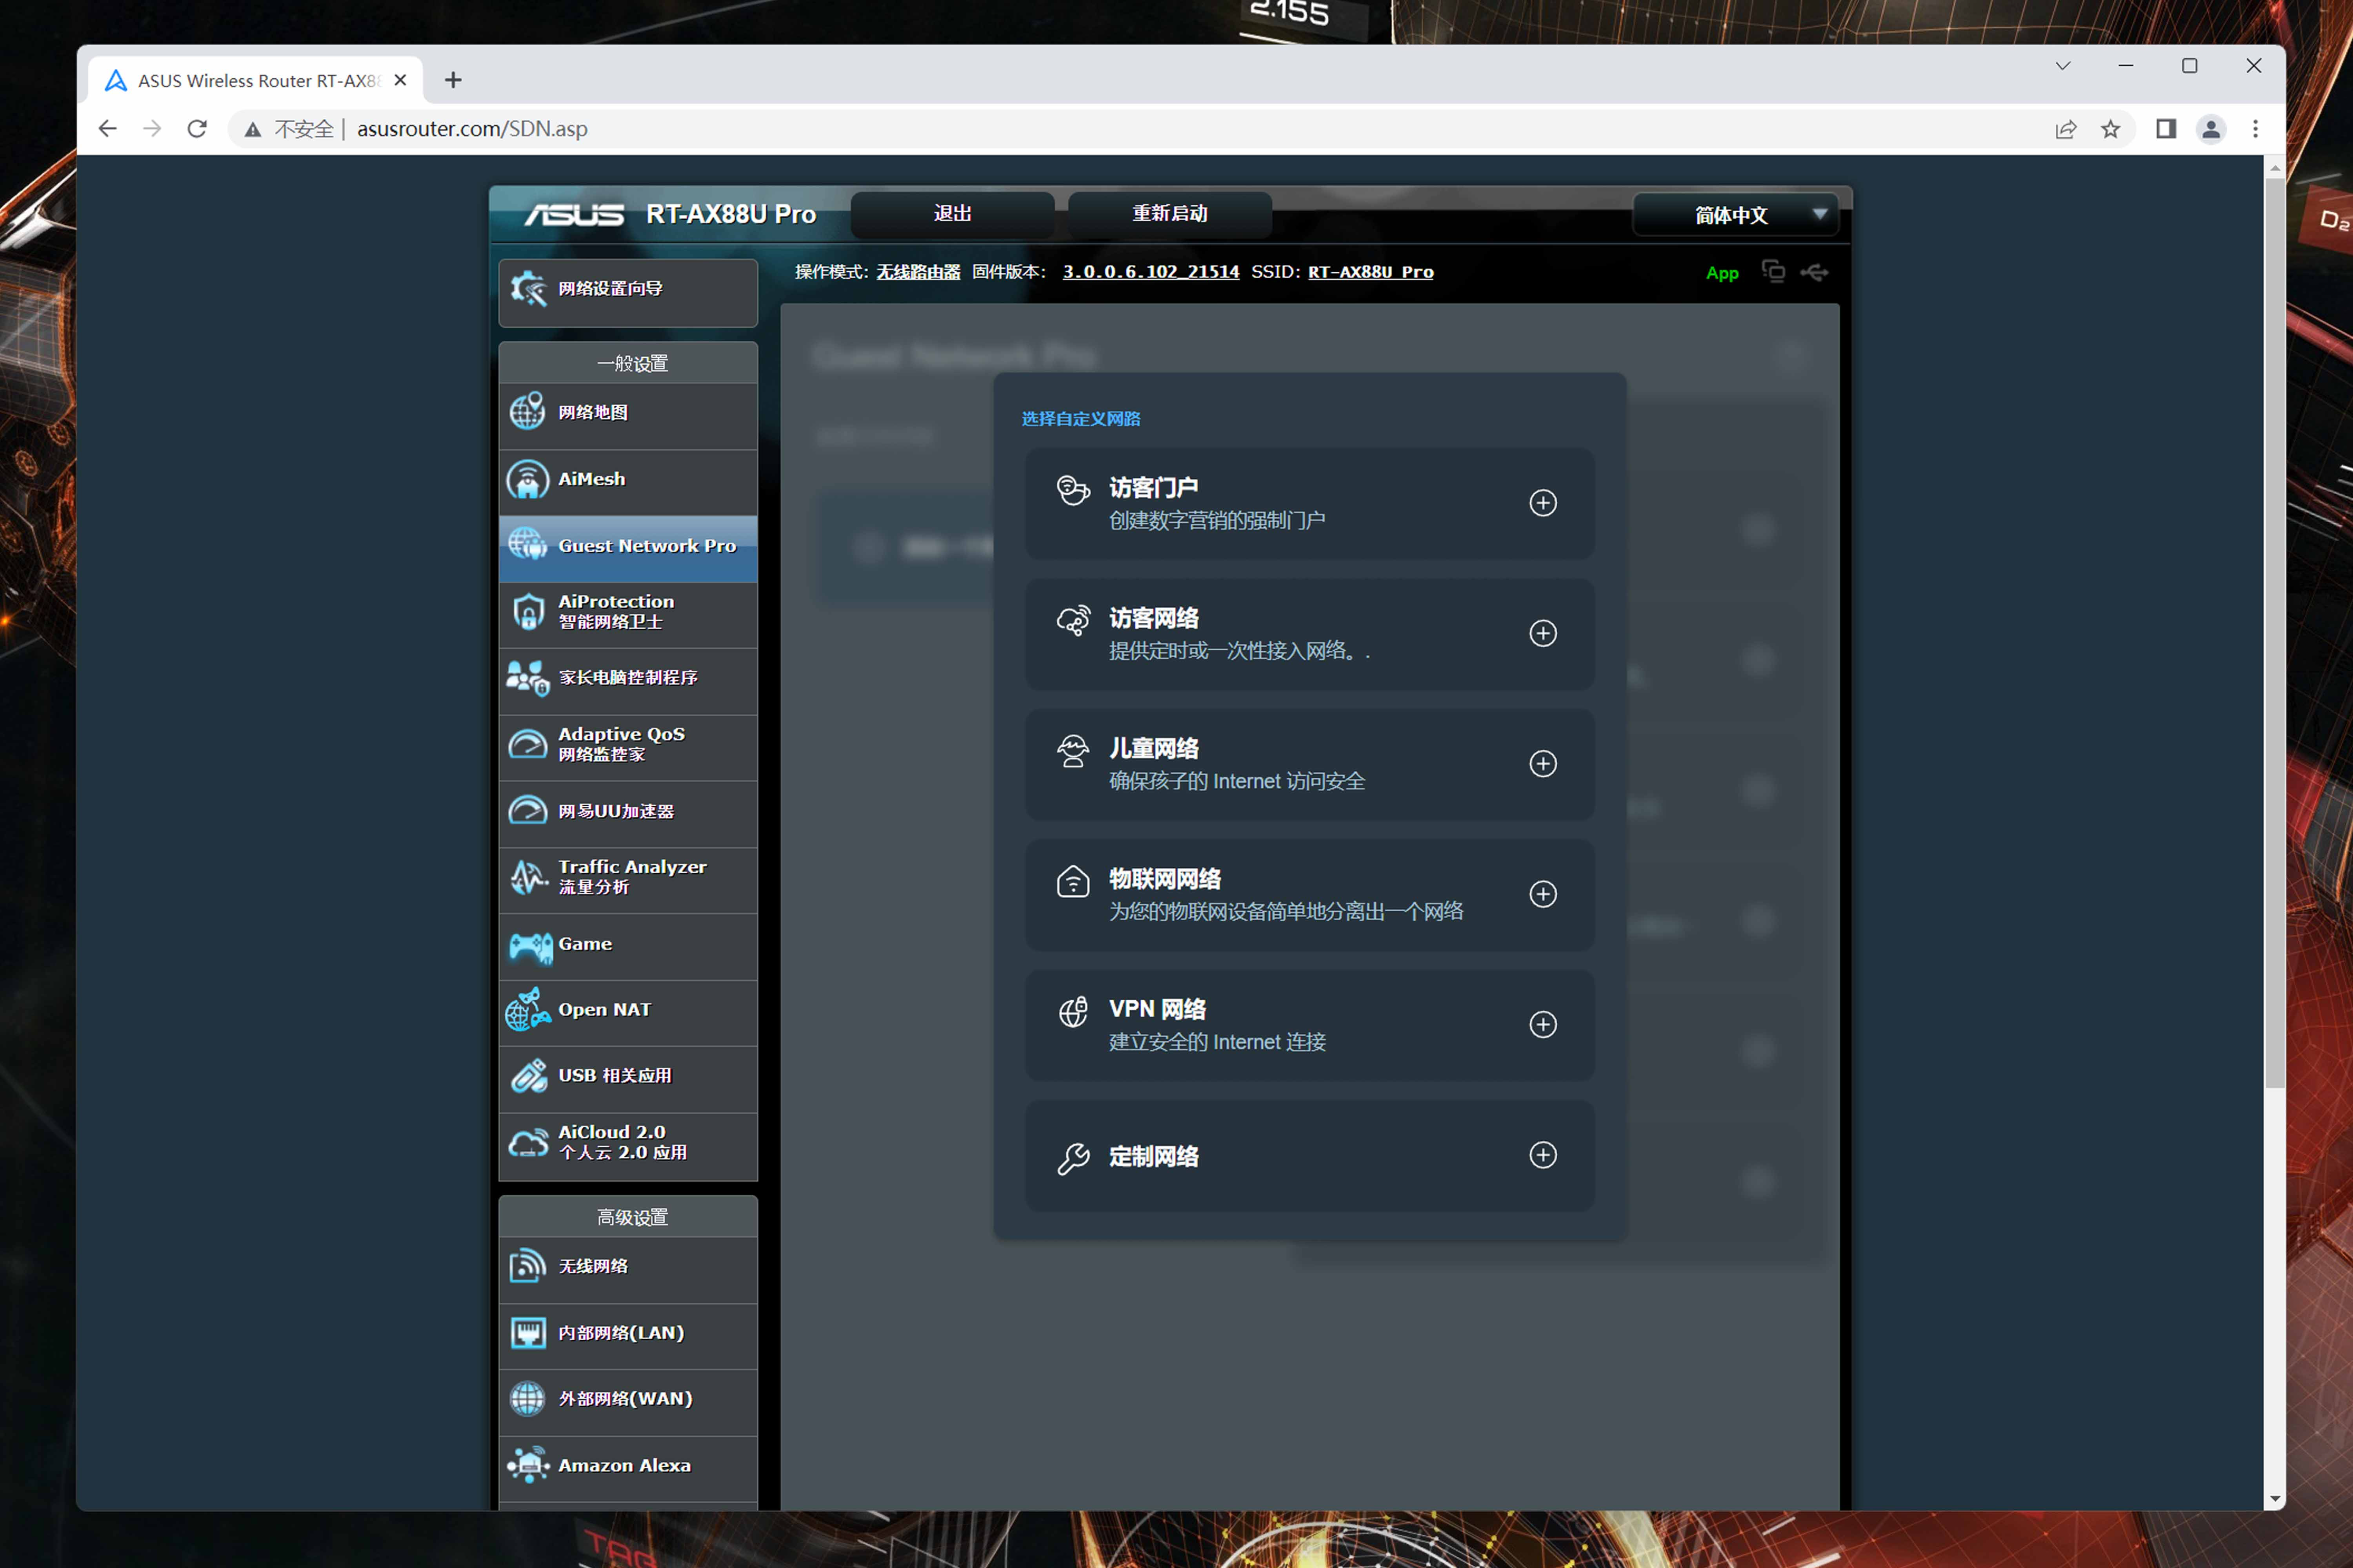This screenshot has height=1568, width=2353.
Task: Add a 儿童网络 with its plus icon
Action: (x=1542, y=764)
